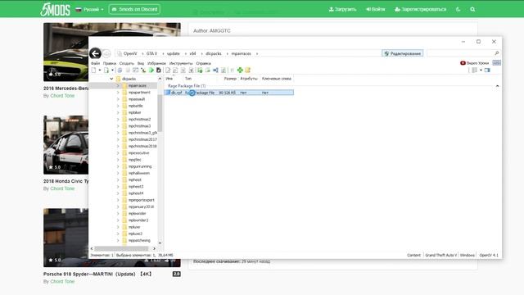Open Chord Tone link under Mercedes-Benz mod

[62, 96]
